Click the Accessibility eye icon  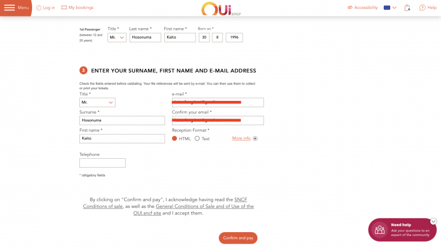[350, 8]
